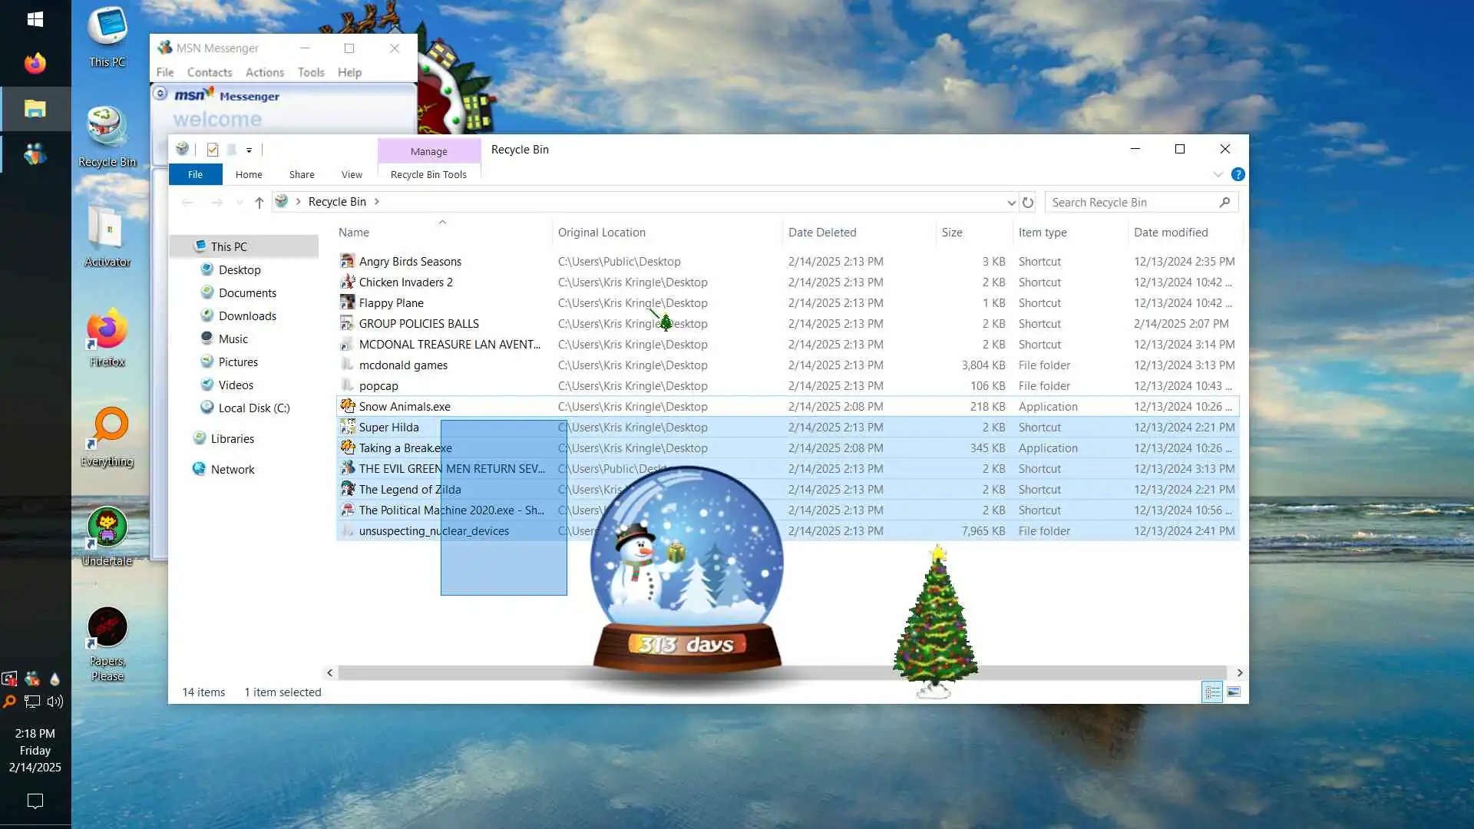This screenshot has height=829, width=1474.
Task: Sort files by the Size column header
Action: click(952, 233)
